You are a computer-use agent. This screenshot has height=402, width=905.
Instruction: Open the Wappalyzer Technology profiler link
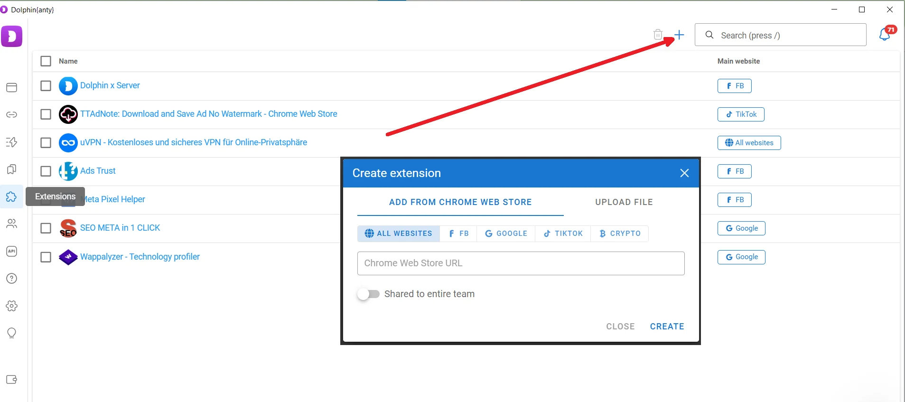pos(140,257)
